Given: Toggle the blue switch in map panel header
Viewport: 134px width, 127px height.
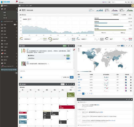Looking at the screenshot, I should 123,46.
